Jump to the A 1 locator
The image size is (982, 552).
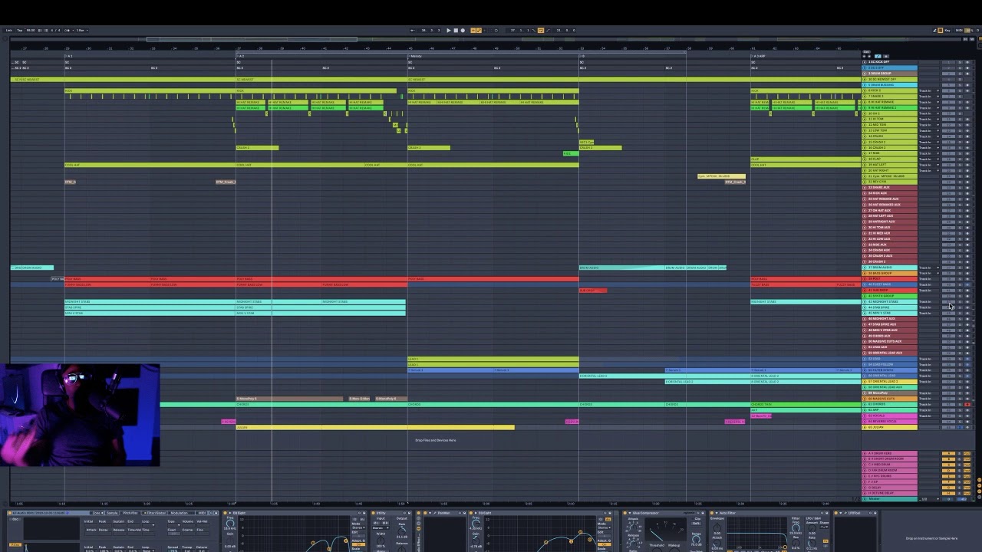tap(68, 56)
